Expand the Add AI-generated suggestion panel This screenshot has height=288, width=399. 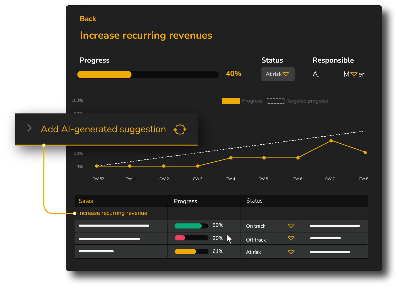(x=103, y=129)
